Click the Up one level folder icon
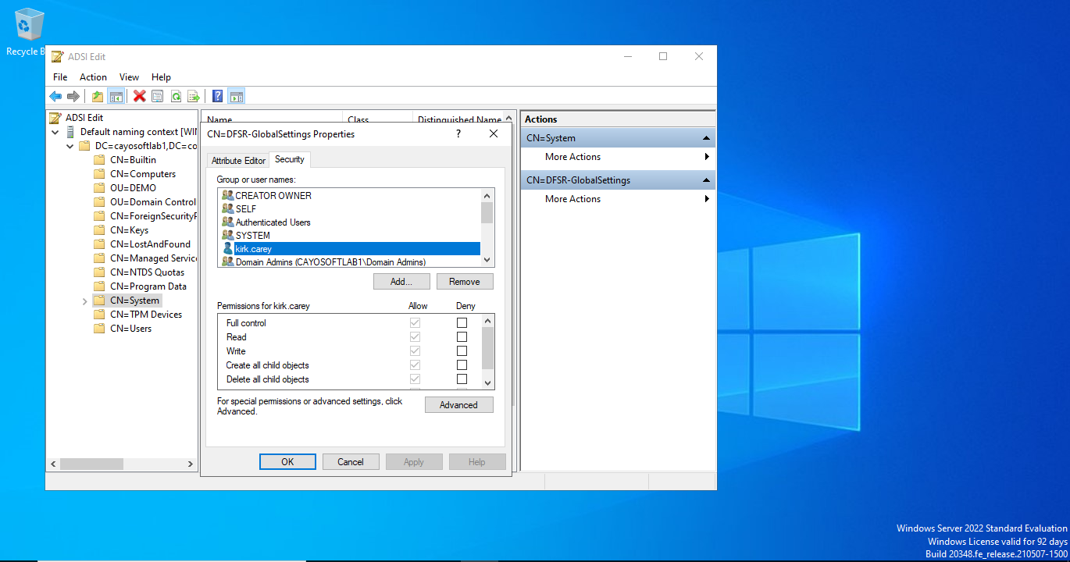Screen dimensions: 1070x562 [98, 96]
